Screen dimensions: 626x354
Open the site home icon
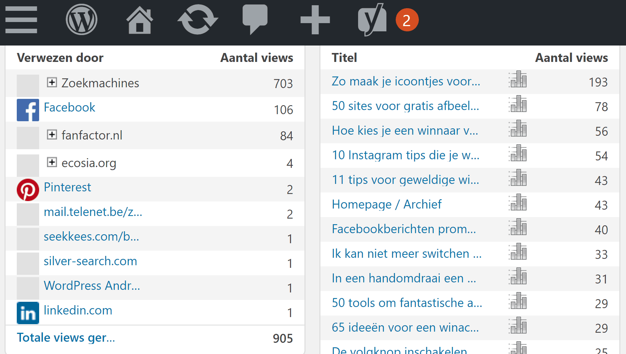coord(139,20)
